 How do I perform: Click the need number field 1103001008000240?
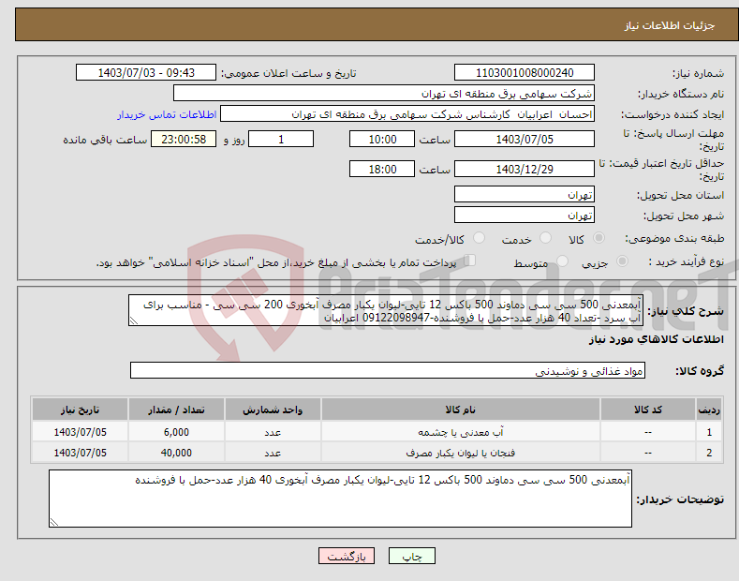click(x=525, y=73)
